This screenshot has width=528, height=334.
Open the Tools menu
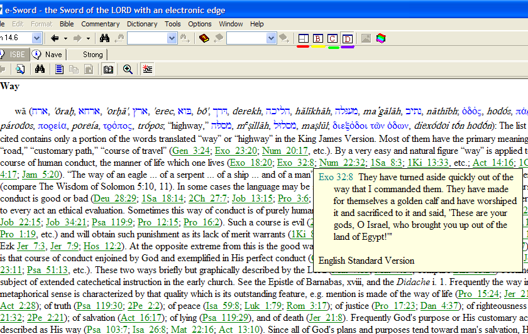(172, 24)
